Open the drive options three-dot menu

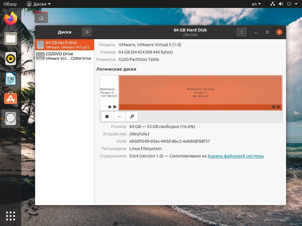[242, 32]
